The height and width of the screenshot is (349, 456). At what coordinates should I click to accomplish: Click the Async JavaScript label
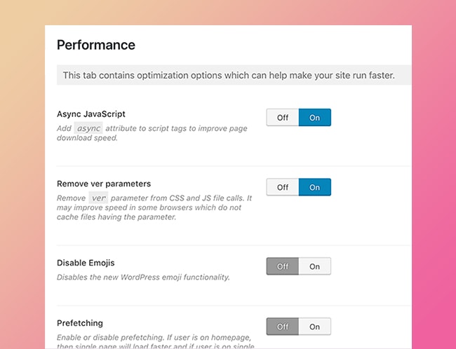pos(91,114)
